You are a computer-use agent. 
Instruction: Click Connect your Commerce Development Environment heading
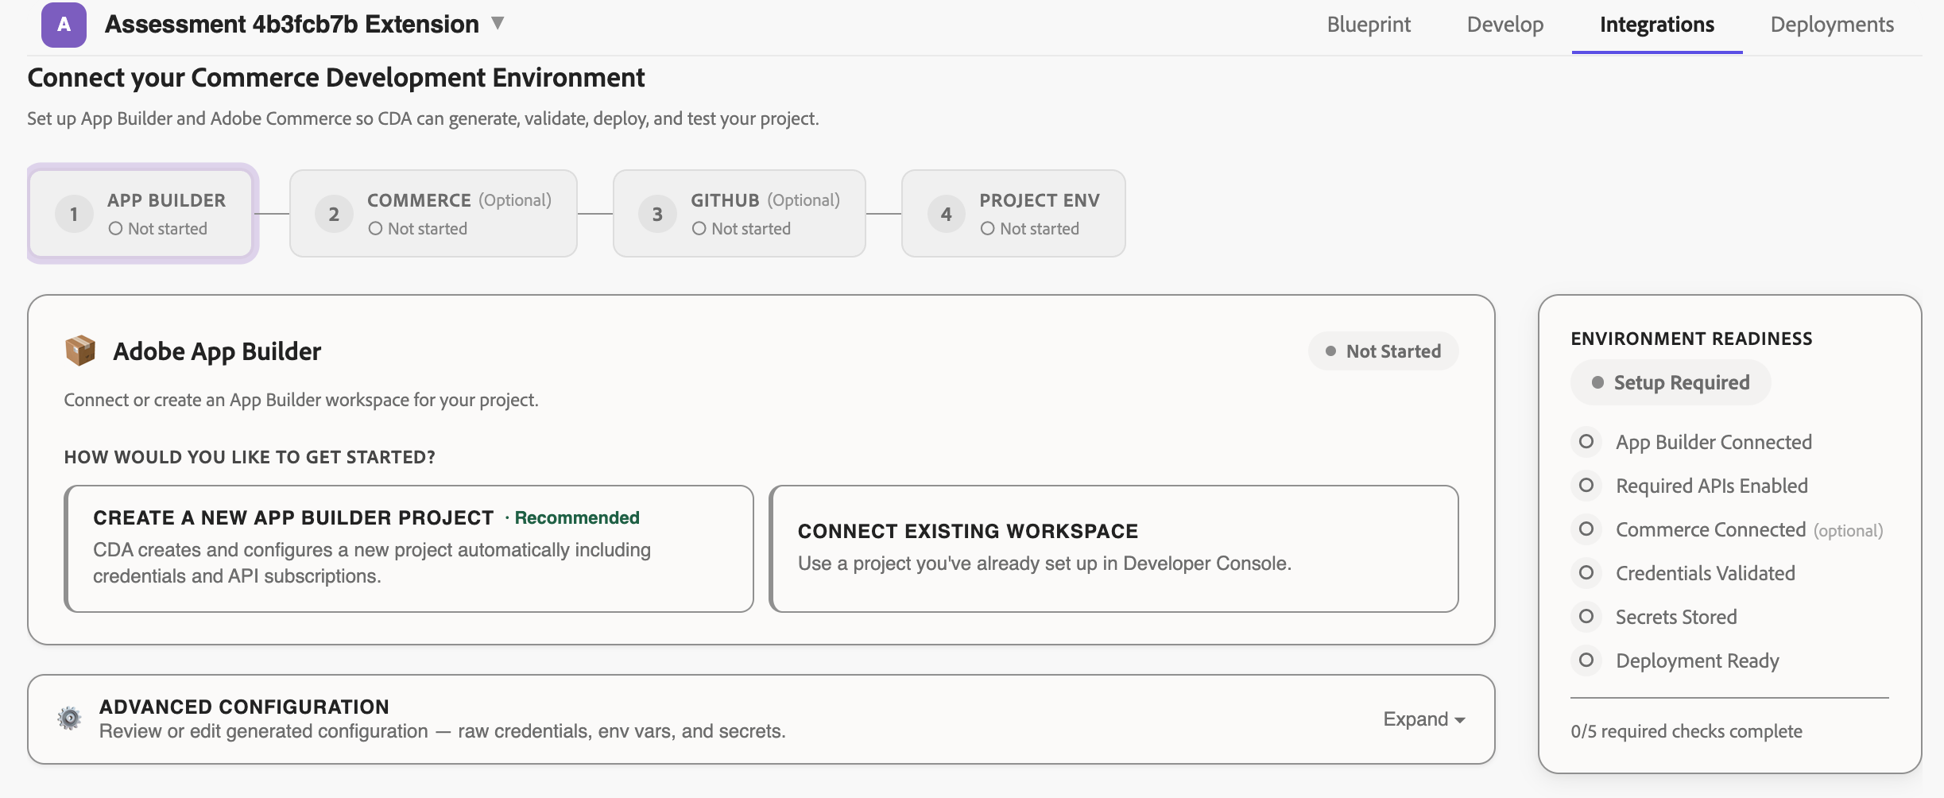[x=335, y=78]
